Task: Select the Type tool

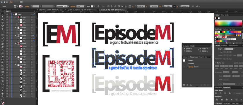Action: point(2,29)
